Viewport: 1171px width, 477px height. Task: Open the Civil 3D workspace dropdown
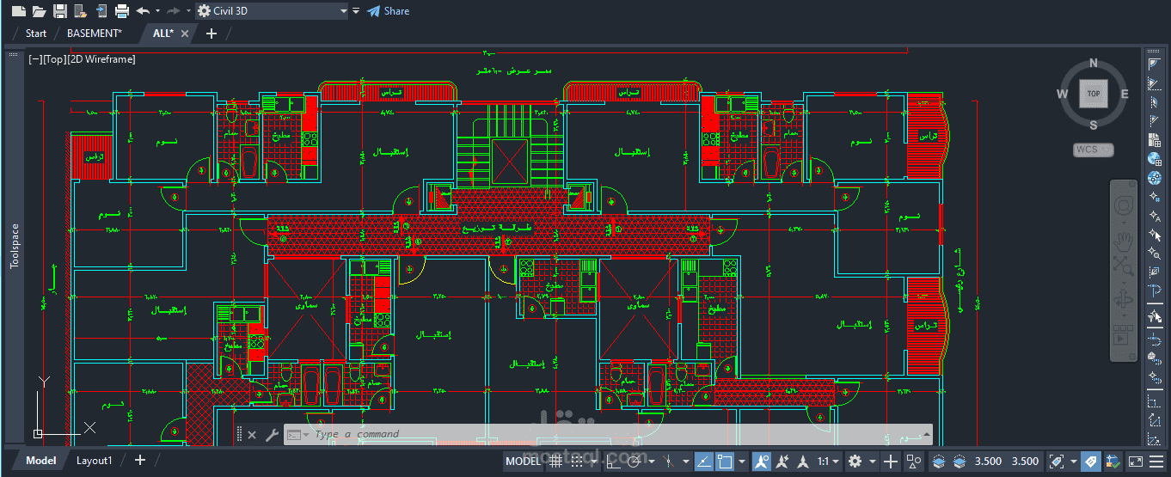tap(272, 11)
